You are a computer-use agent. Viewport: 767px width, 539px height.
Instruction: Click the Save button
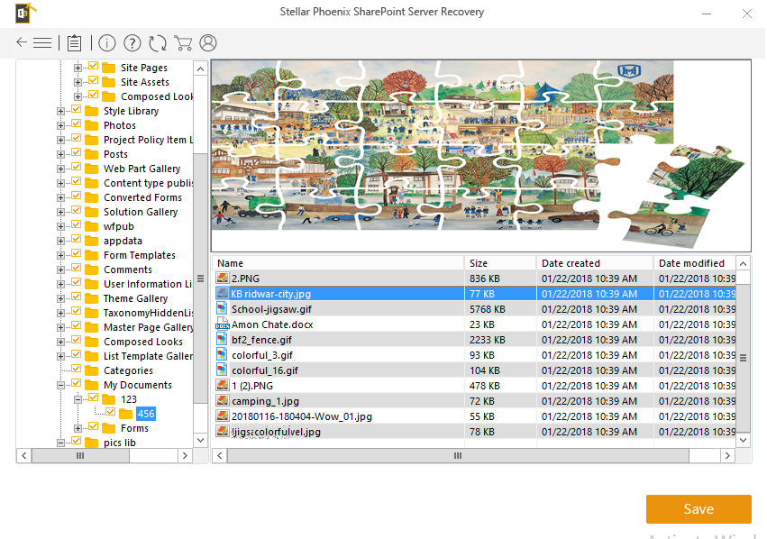pyautogui.click(x=699, y=509)
